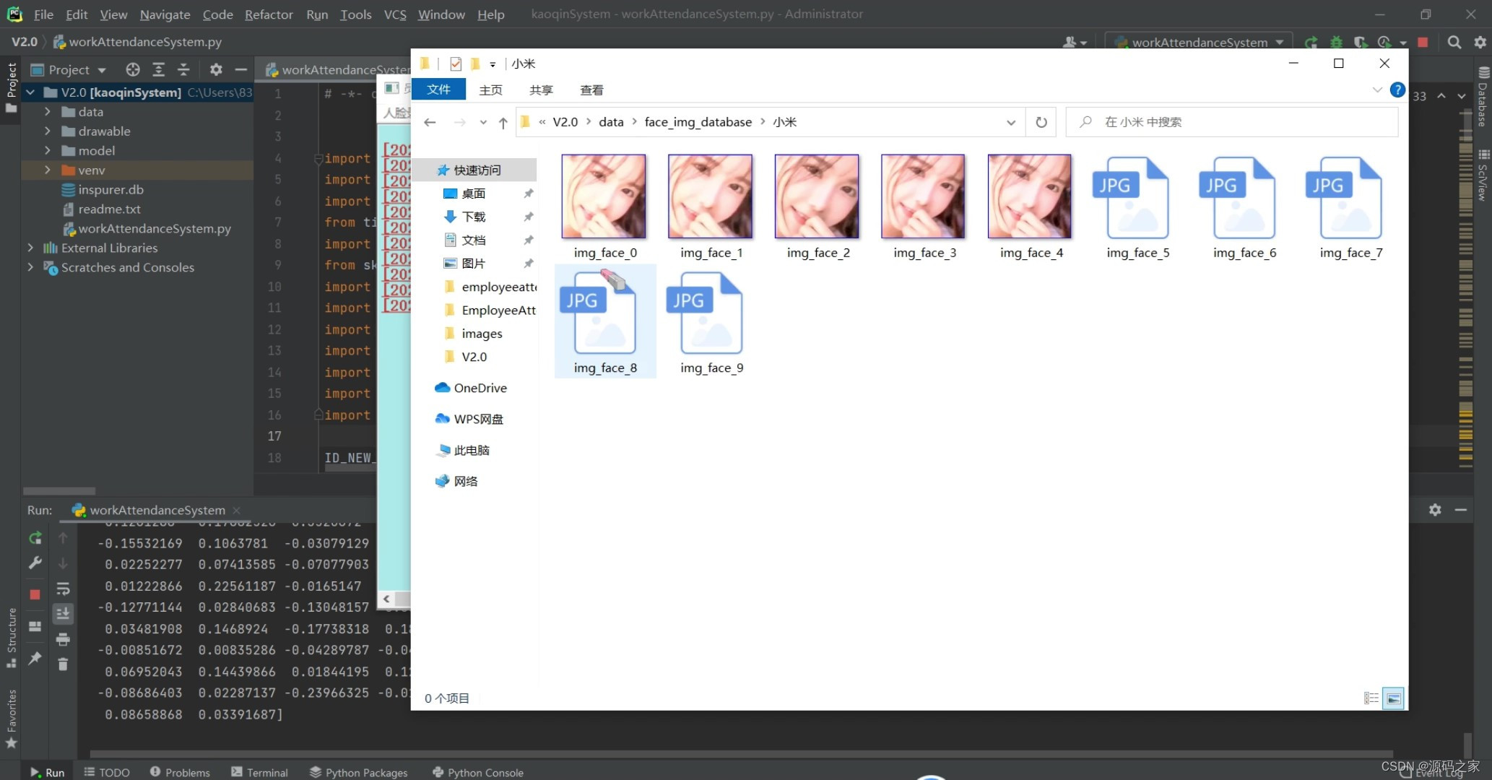Switch to the 查看 ribbon tab in Explorer
The width and height of the screenshot is (1492, 780).
pos(591,89)
